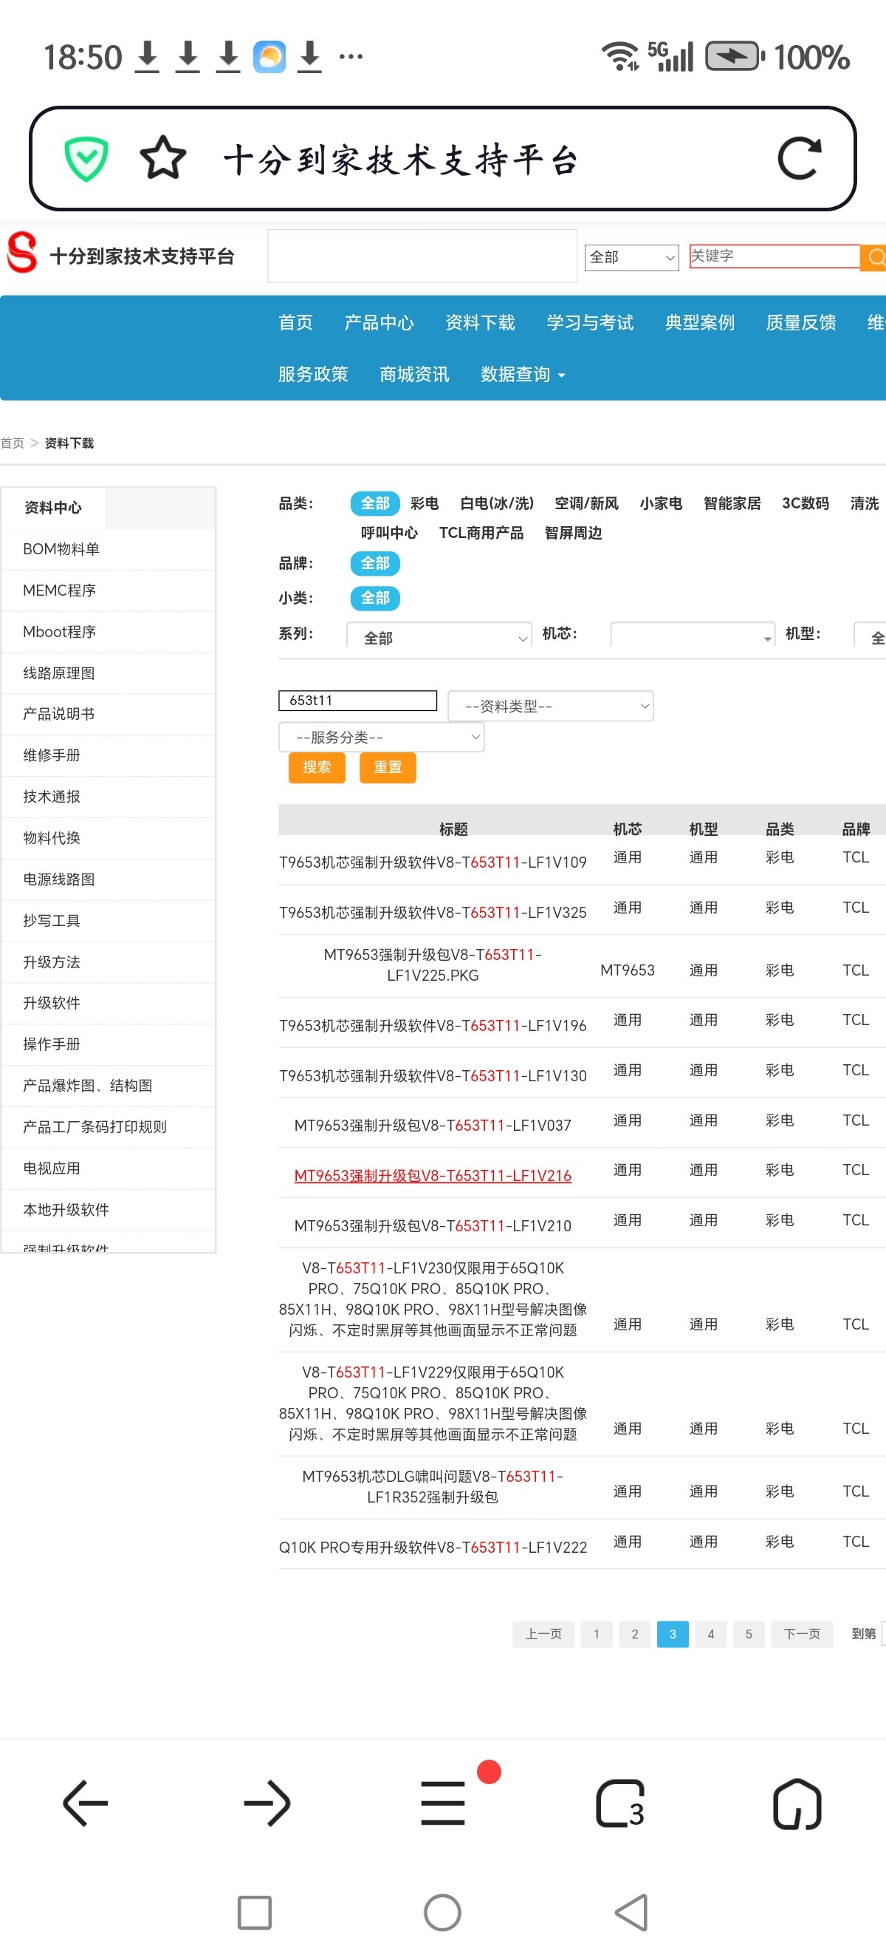The height and width of the screenshot is (1960, 886).
Task: Tap Android recent apps square button
Action: 255,1912
